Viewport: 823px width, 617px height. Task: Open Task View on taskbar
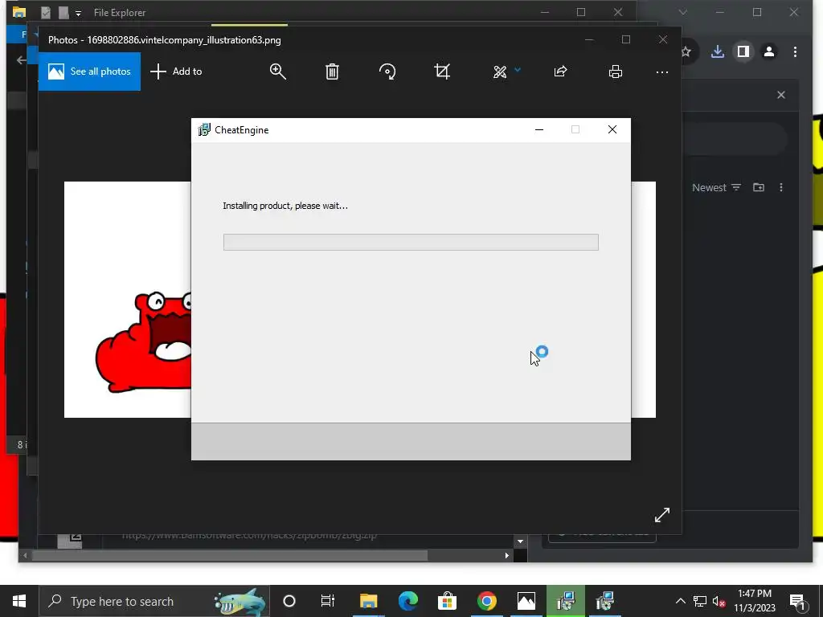point(328,601)
